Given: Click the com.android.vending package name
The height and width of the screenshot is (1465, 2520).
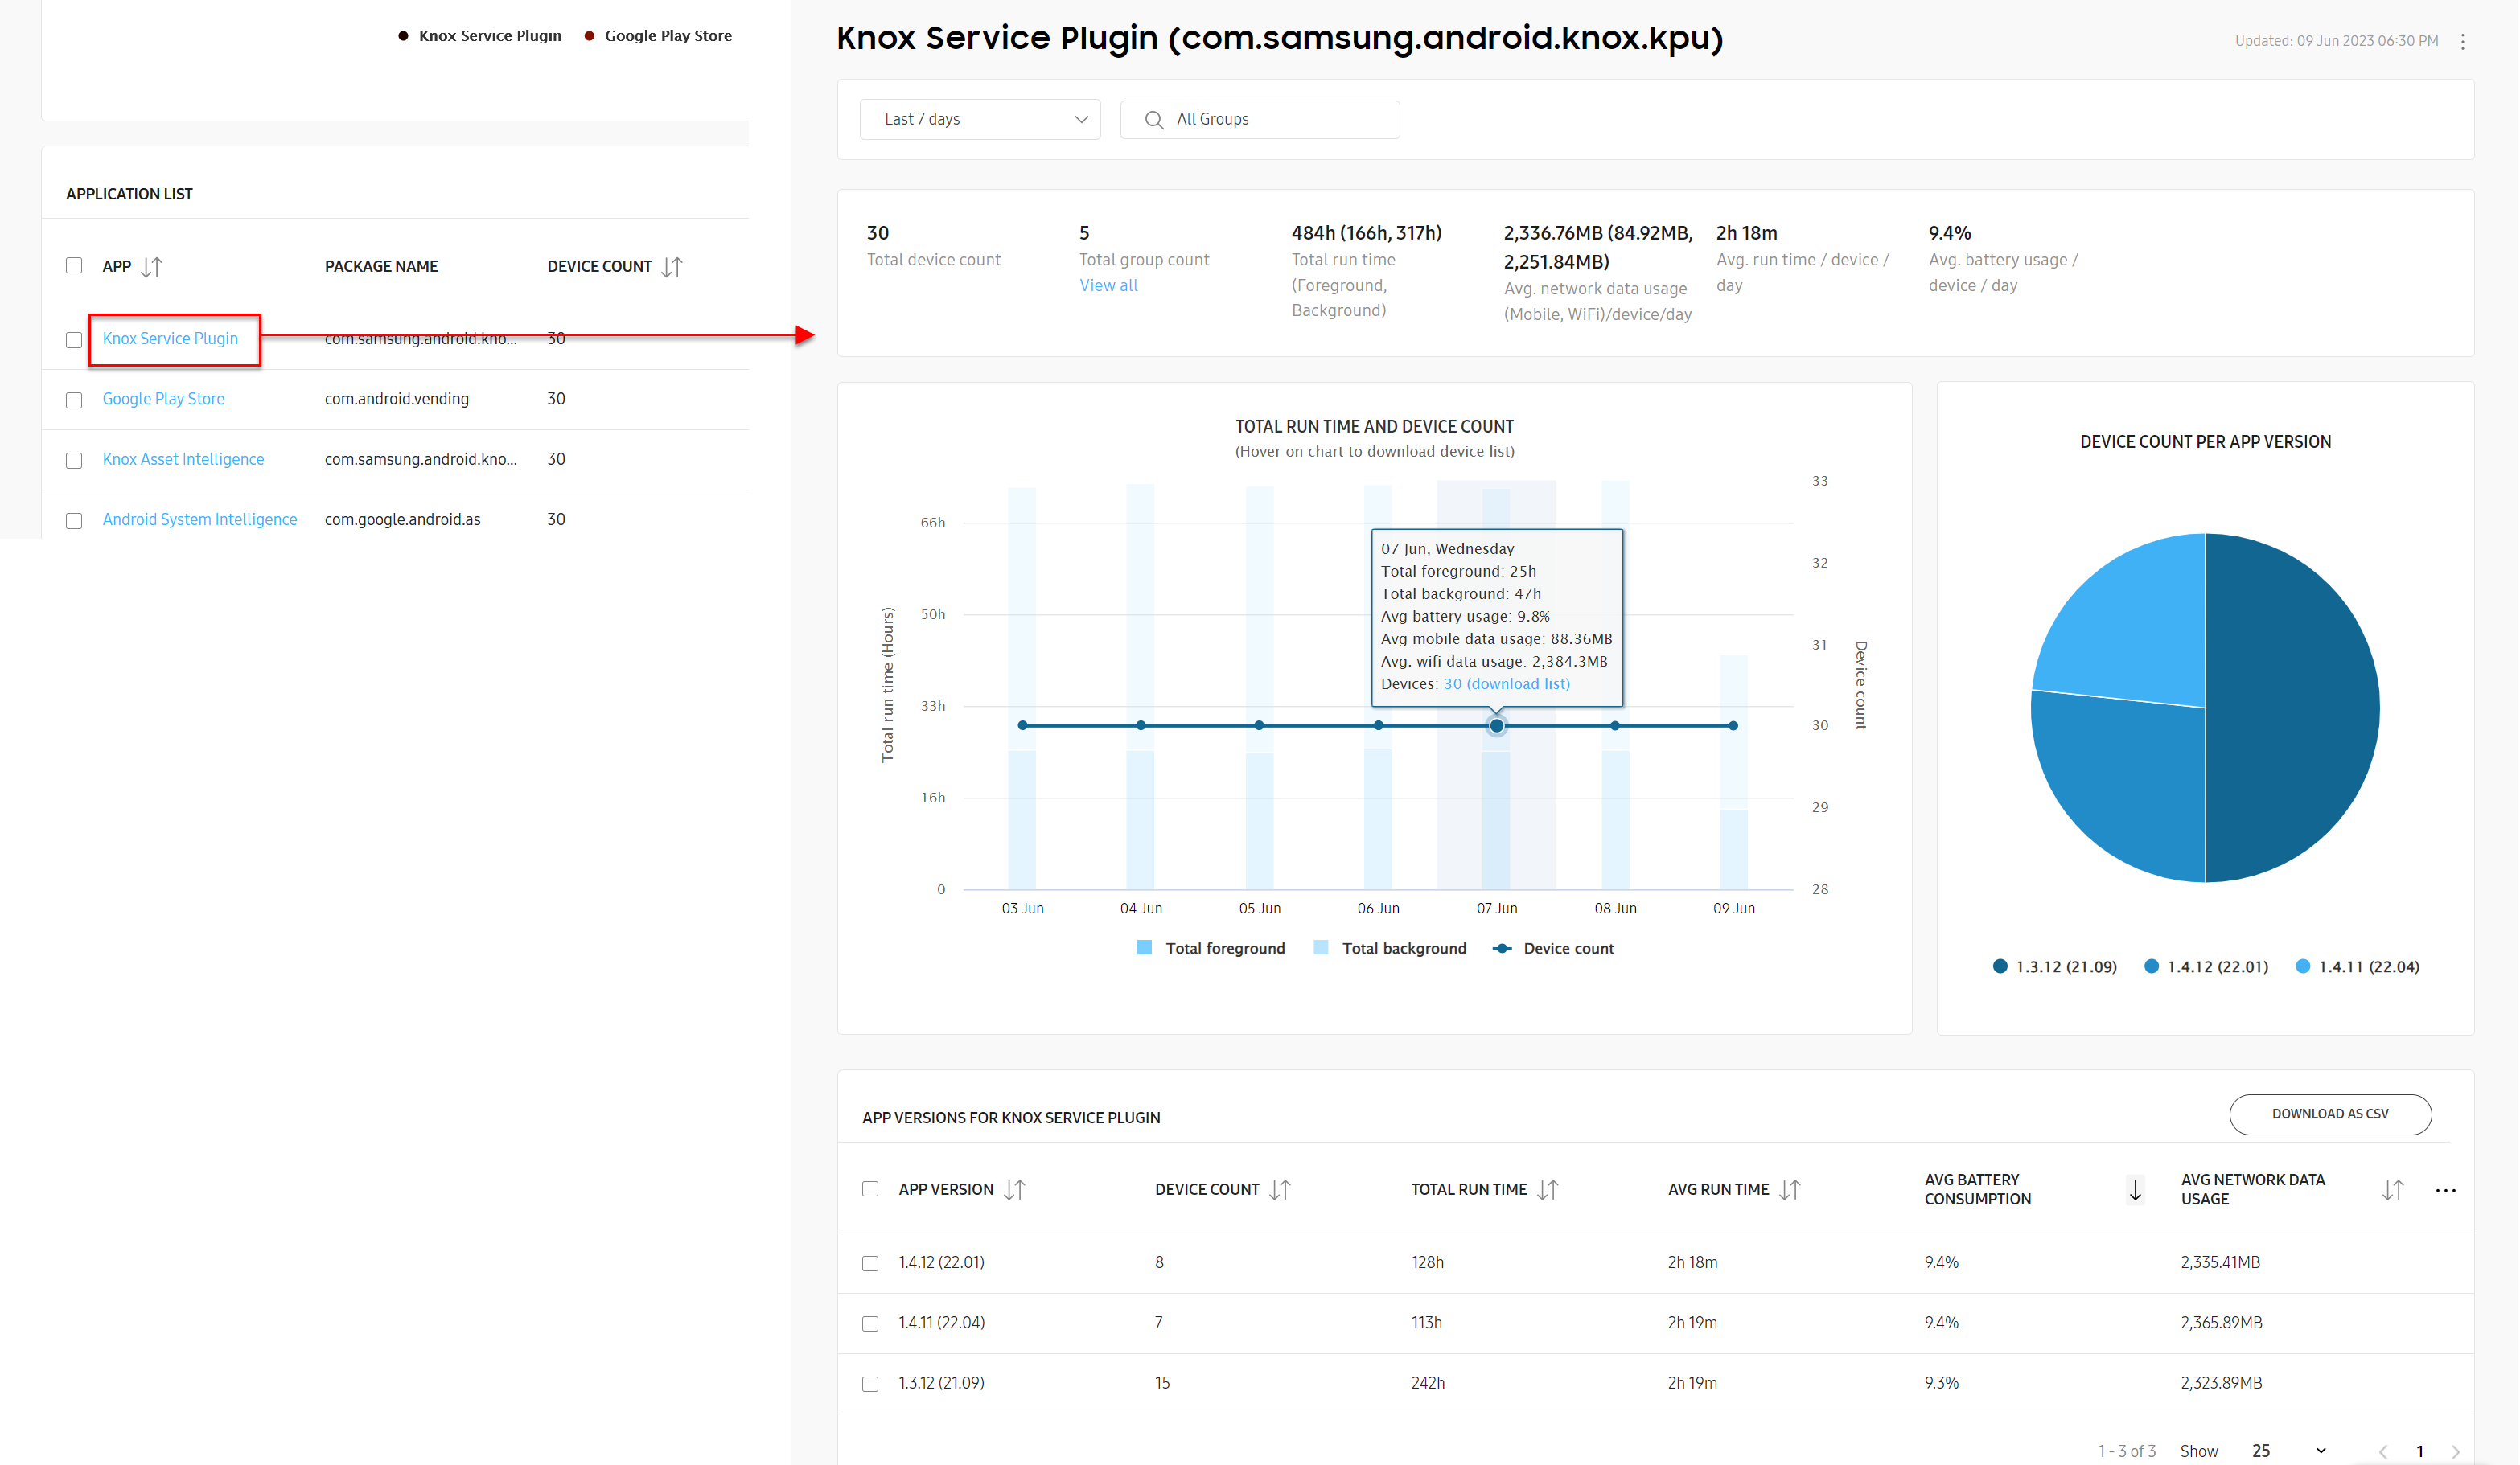Looking at the screenshot, I should click(x=397, y=399).
